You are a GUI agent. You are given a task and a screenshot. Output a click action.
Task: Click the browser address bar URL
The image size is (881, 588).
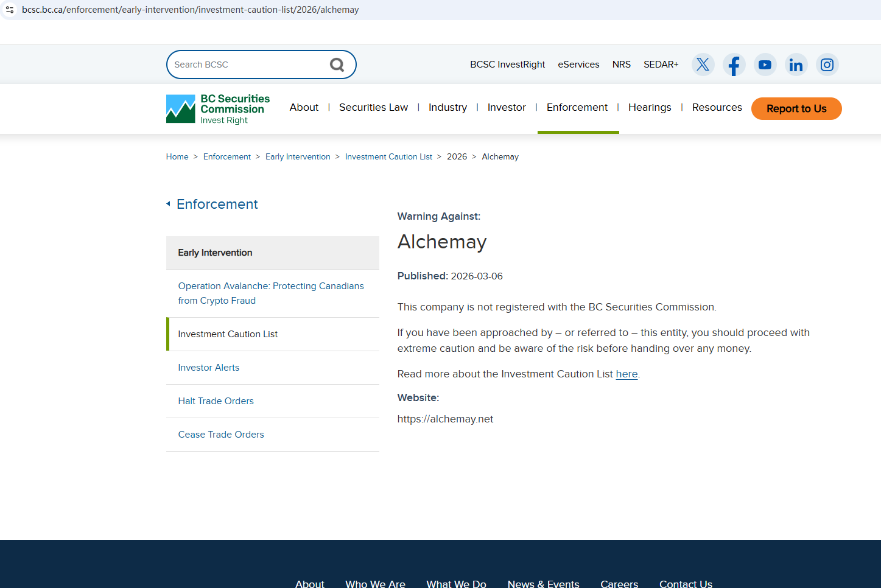[x=191, y=10]
